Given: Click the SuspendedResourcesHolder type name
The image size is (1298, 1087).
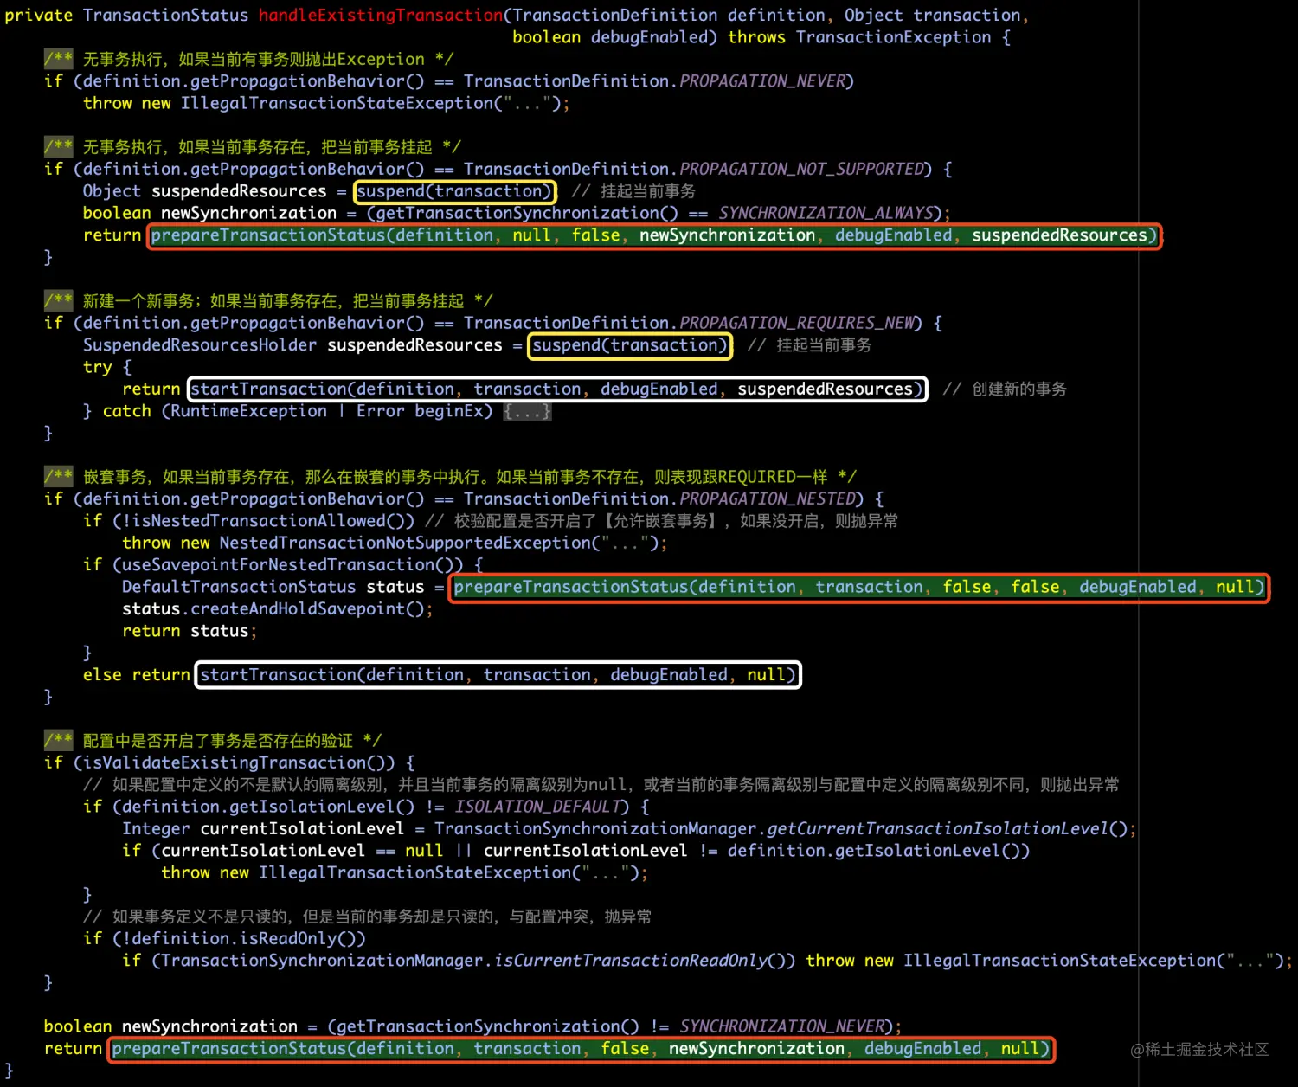Looking at the screenshot, I should click(200, 345).
